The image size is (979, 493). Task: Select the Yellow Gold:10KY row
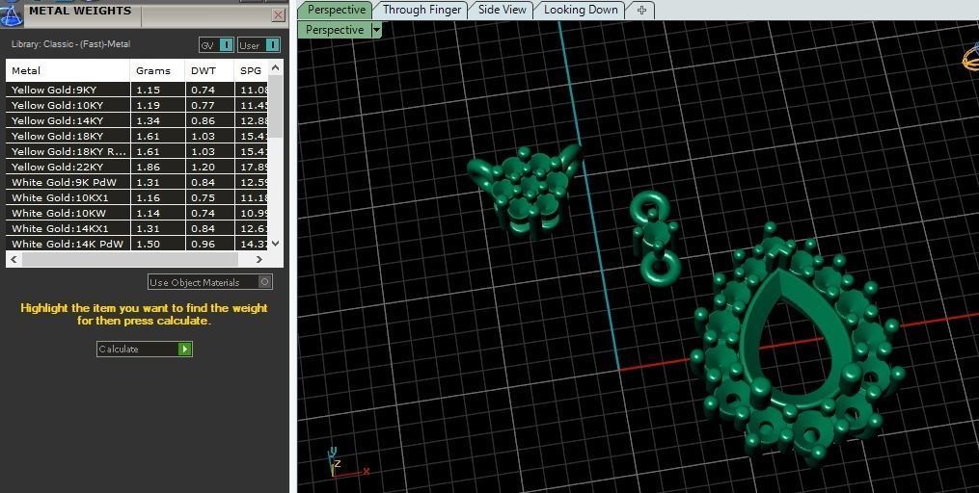point(137,105)
